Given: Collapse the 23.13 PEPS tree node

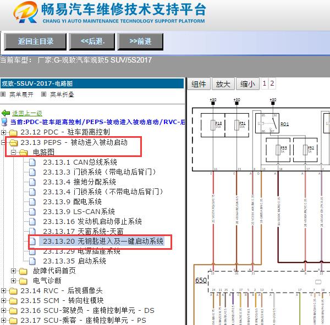Looking at the screenshot, I should coord(3,142).
